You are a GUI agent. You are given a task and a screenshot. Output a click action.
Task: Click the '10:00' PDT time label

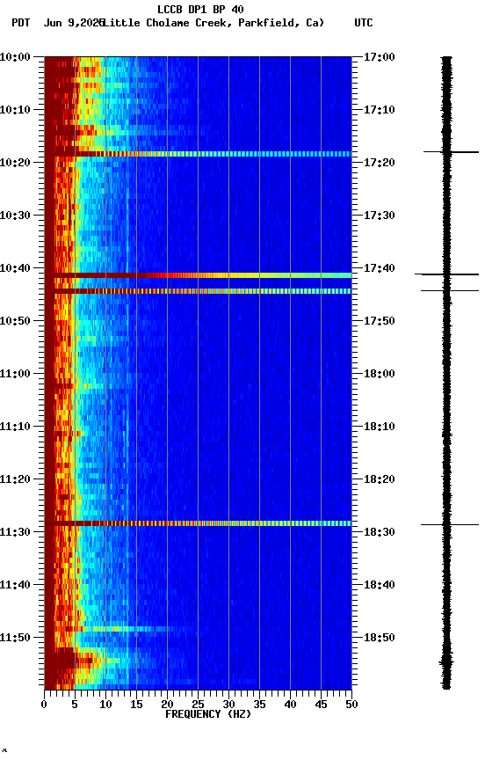point(15,57)
